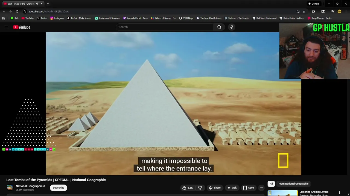Dislike the video with thumbs-down button
This screenshot has width=350, height=196.
[x=200, y=188]
